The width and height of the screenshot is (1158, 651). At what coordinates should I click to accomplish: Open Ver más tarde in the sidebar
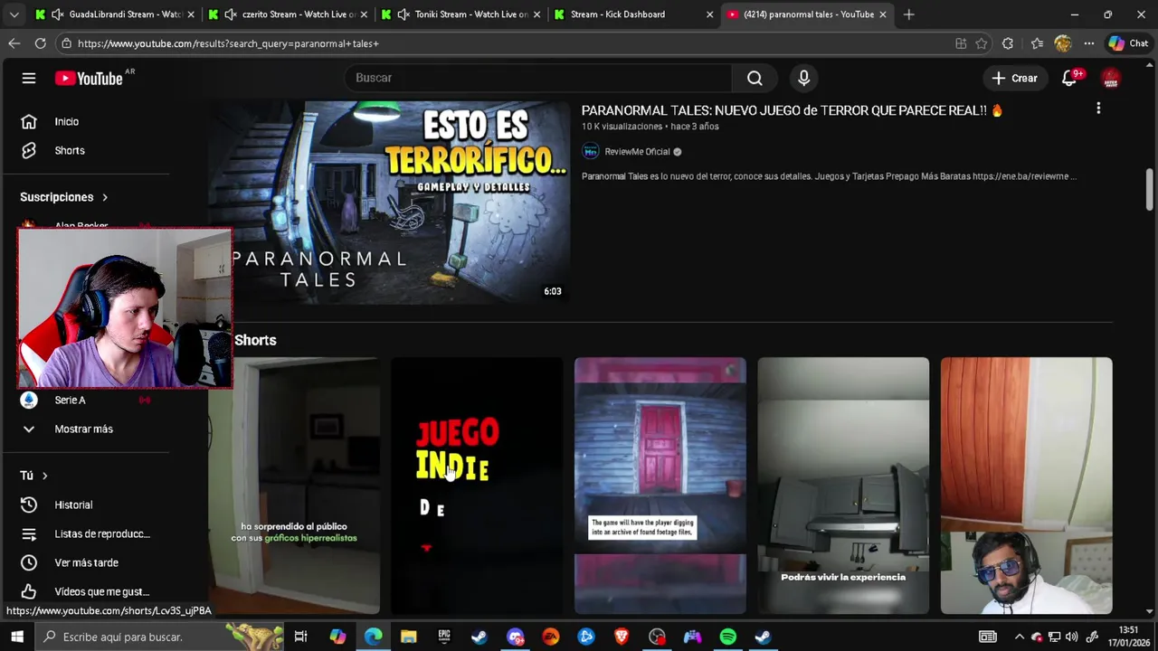(87, 562)
